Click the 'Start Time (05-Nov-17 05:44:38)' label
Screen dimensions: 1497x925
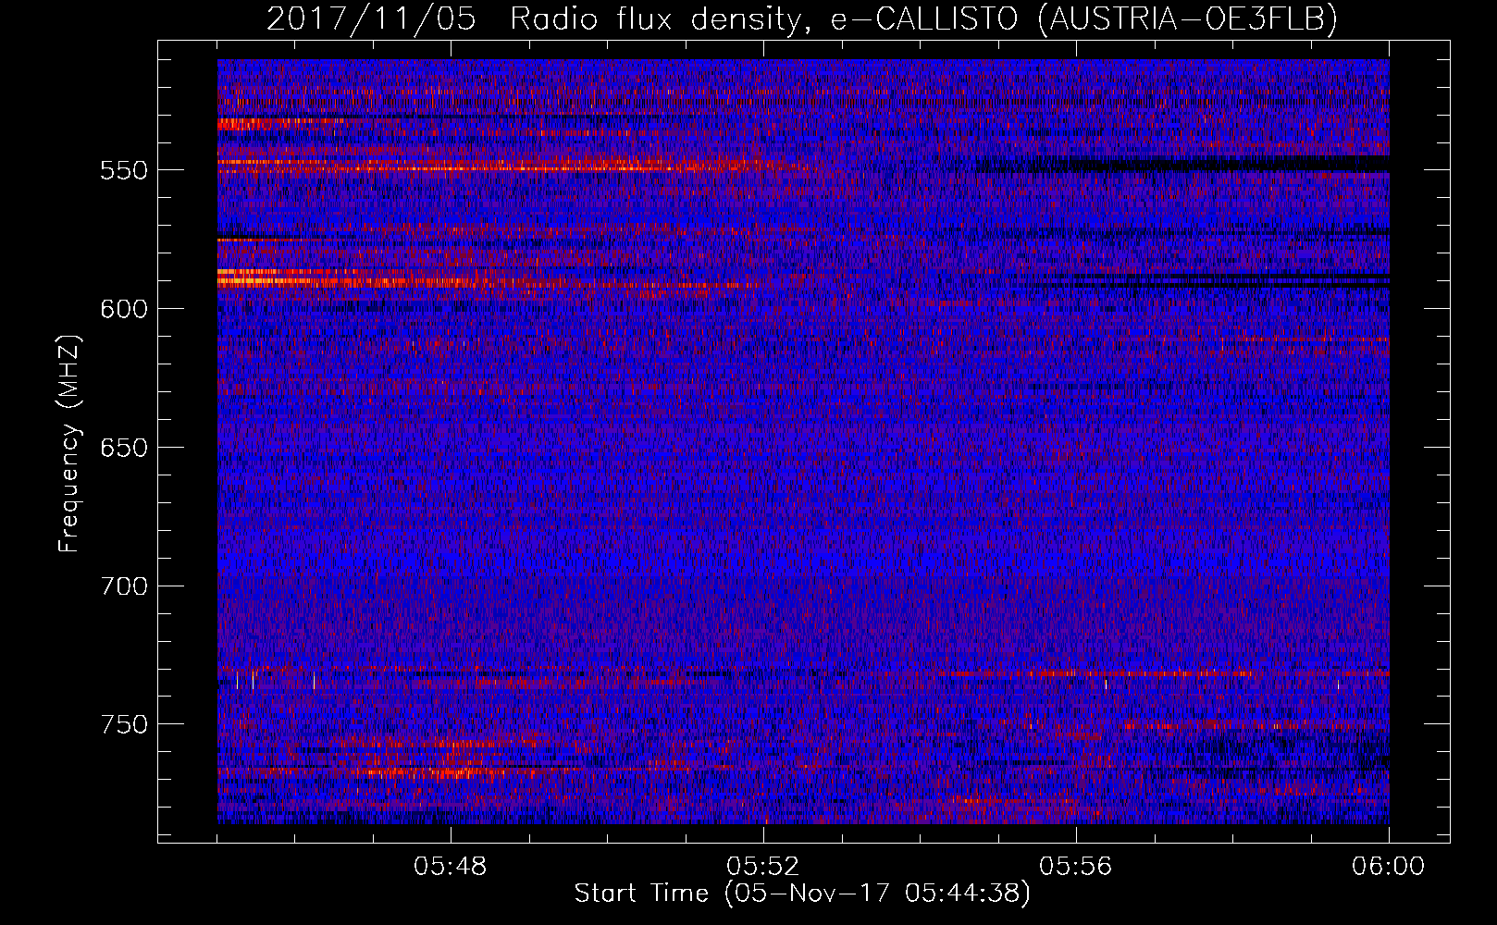(x=802, y=894)
